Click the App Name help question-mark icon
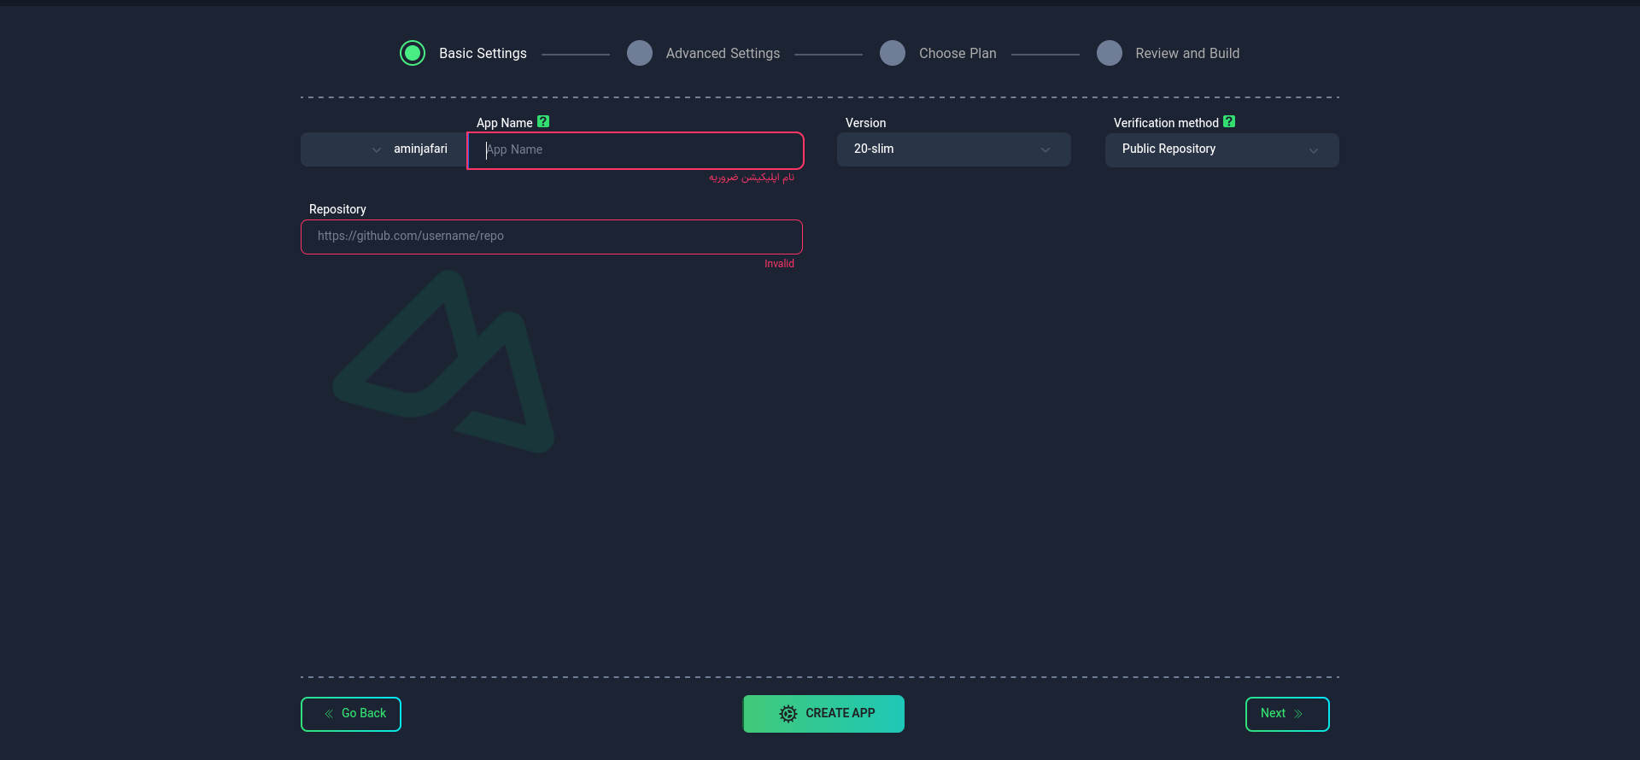 tap(543, 122)
